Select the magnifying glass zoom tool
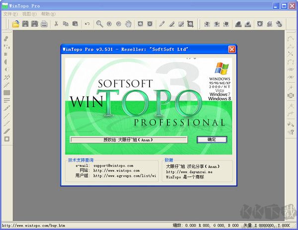The width and height of the screenshot is (298, 230). point(100,24)
